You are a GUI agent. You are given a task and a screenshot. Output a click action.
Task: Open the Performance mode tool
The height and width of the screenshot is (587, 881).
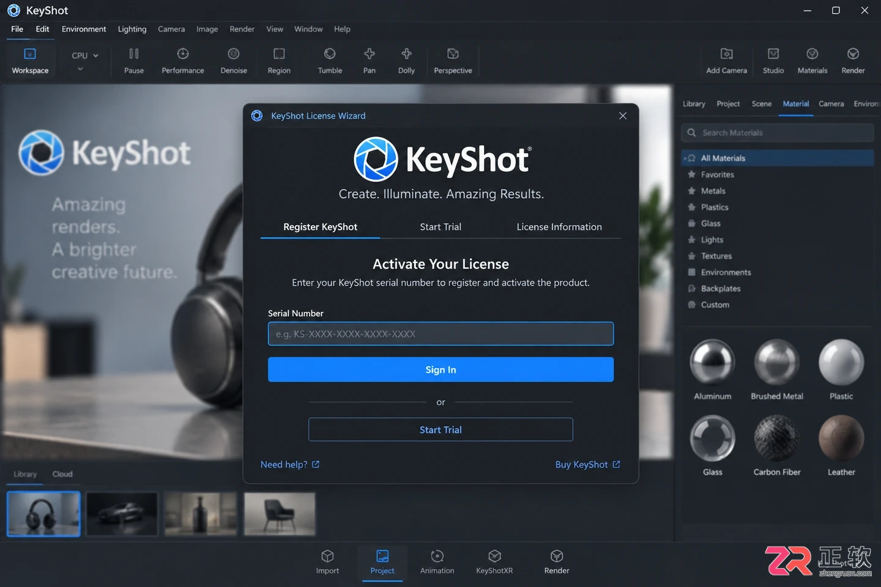(183, 54)
